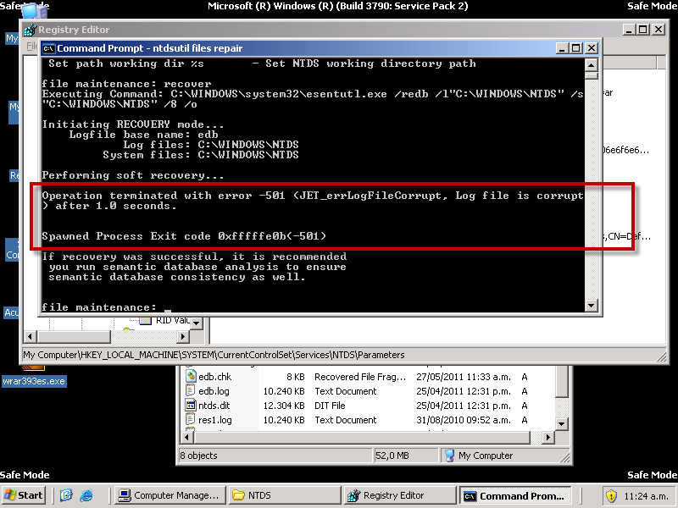
Task: Open Computer Management from the taskbar
Action: [x=168, y=495]
